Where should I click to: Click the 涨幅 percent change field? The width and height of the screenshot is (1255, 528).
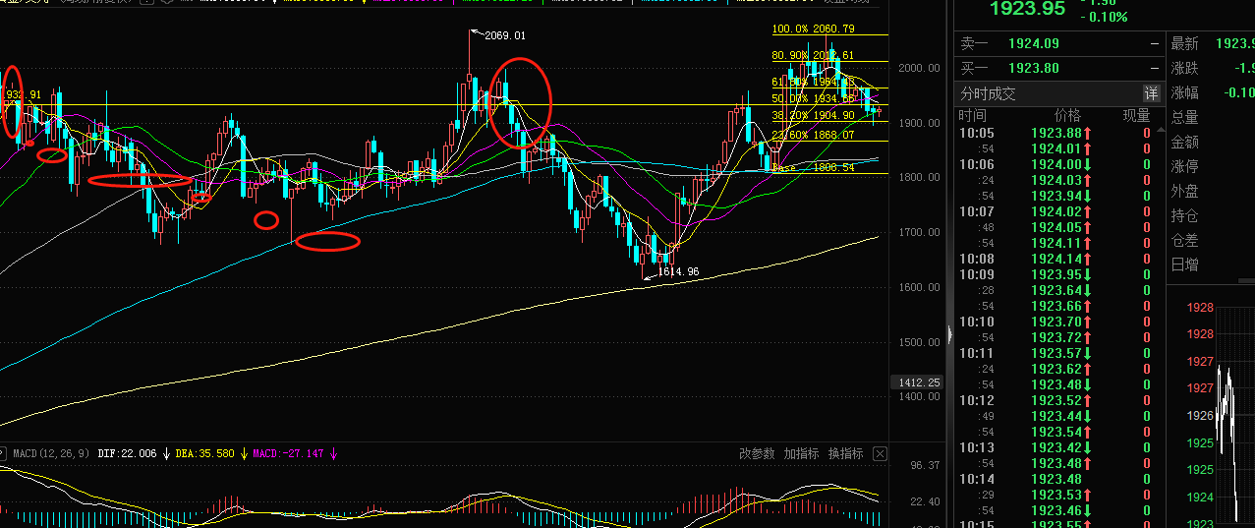[1211, 92]
